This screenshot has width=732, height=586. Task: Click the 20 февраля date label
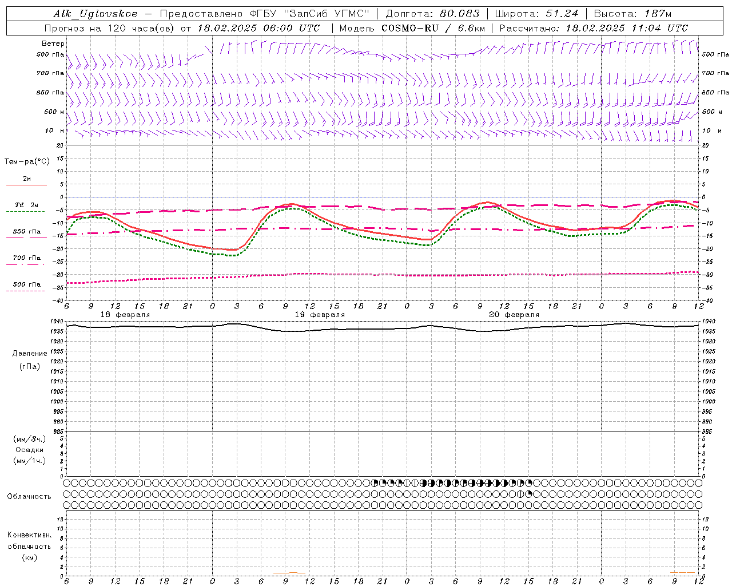coord(514,315)
